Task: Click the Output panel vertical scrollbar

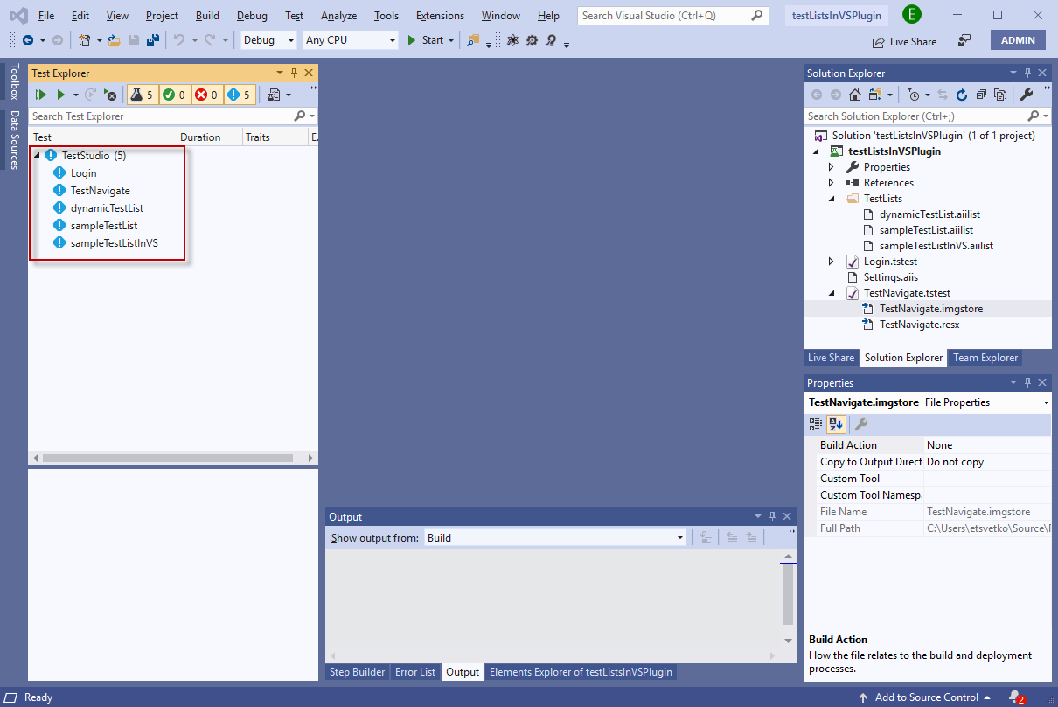Action: 789,599
